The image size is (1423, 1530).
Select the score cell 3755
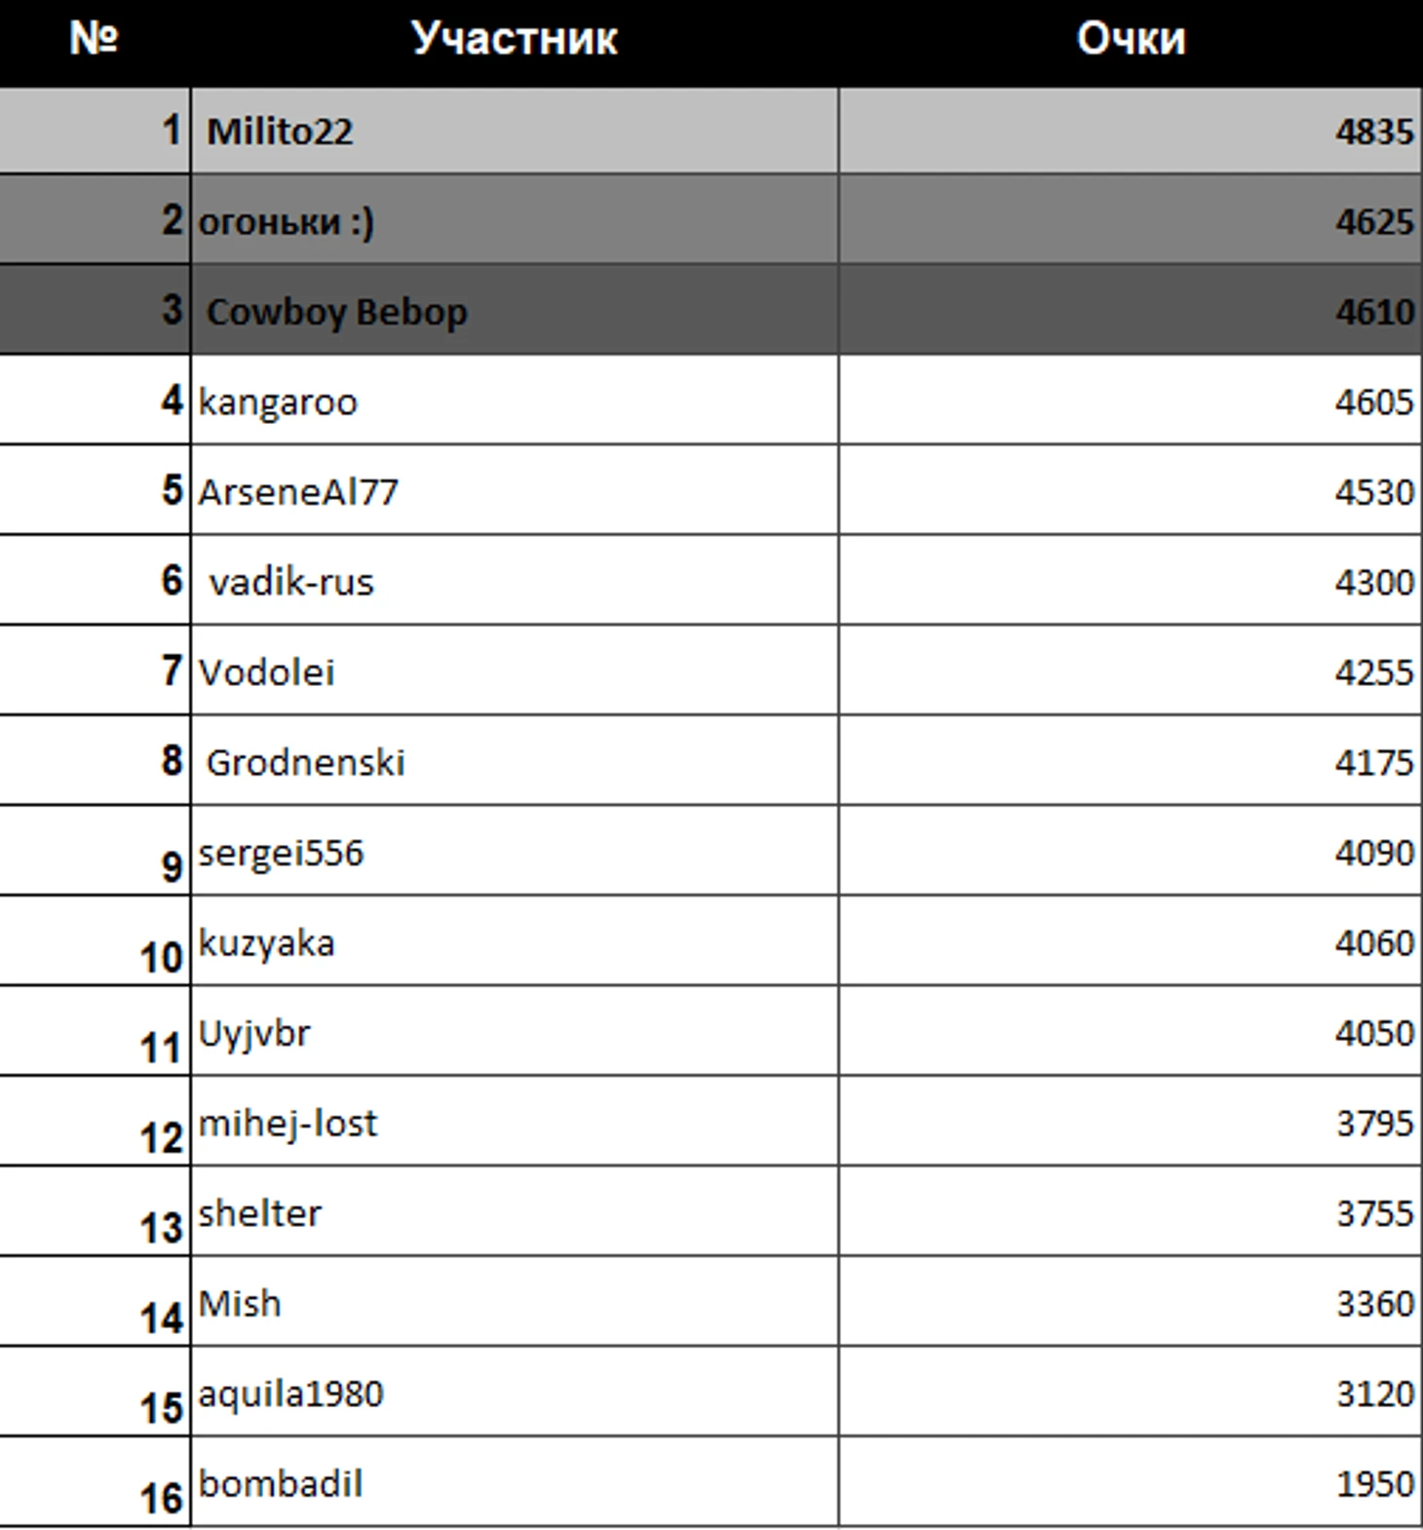tap(1373, 1213)
